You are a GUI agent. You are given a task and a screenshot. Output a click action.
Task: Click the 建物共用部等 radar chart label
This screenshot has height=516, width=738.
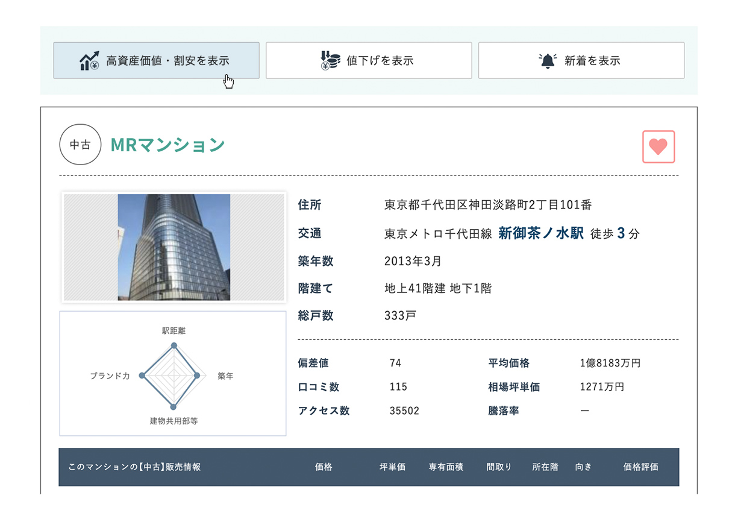pos(174,421)
